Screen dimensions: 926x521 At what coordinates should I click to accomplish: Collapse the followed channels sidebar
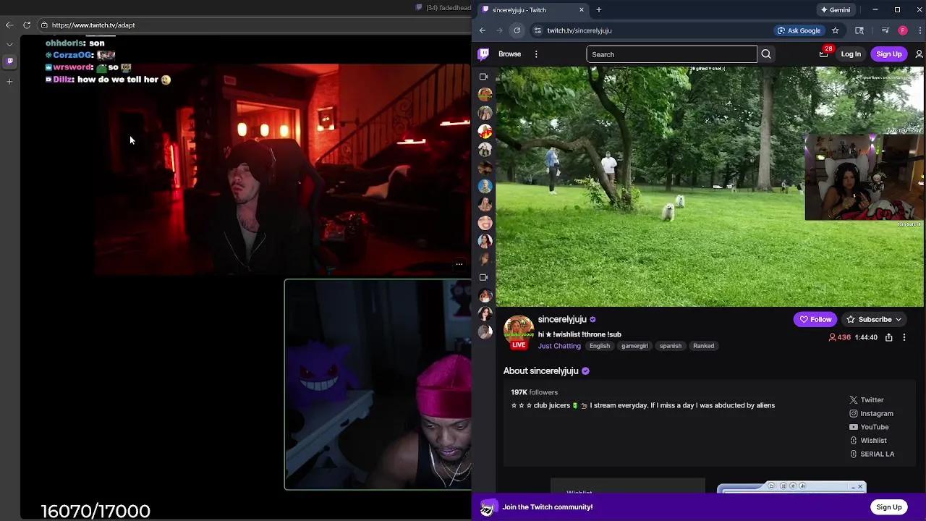(483, 76)
